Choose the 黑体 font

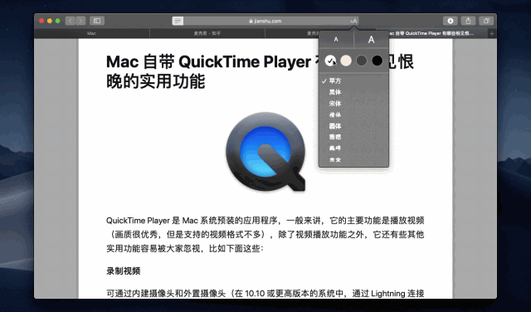point(353,92)
